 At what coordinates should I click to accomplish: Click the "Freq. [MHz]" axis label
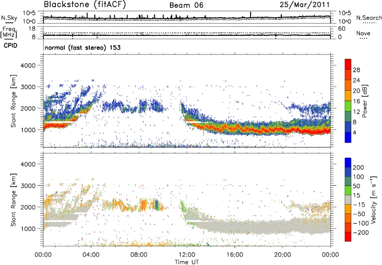point(9,33)
